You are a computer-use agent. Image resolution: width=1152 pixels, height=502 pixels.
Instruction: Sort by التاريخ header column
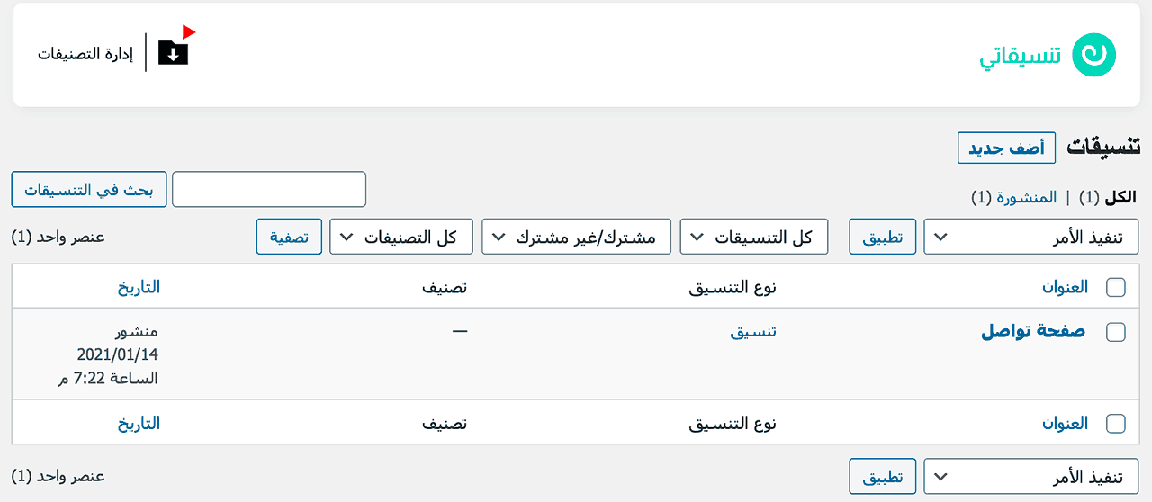(139, 287)
